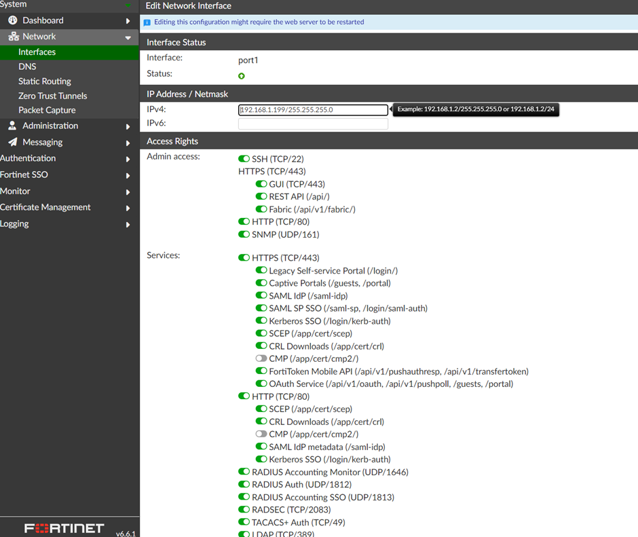Click the IPv4 address input field
638x537 pixels.
pyautogui.click(x=313, y=110)
